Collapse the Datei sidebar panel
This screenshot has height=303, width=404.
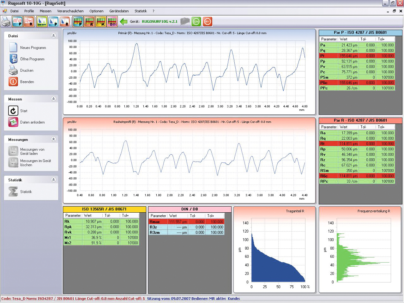click(53, 36)
